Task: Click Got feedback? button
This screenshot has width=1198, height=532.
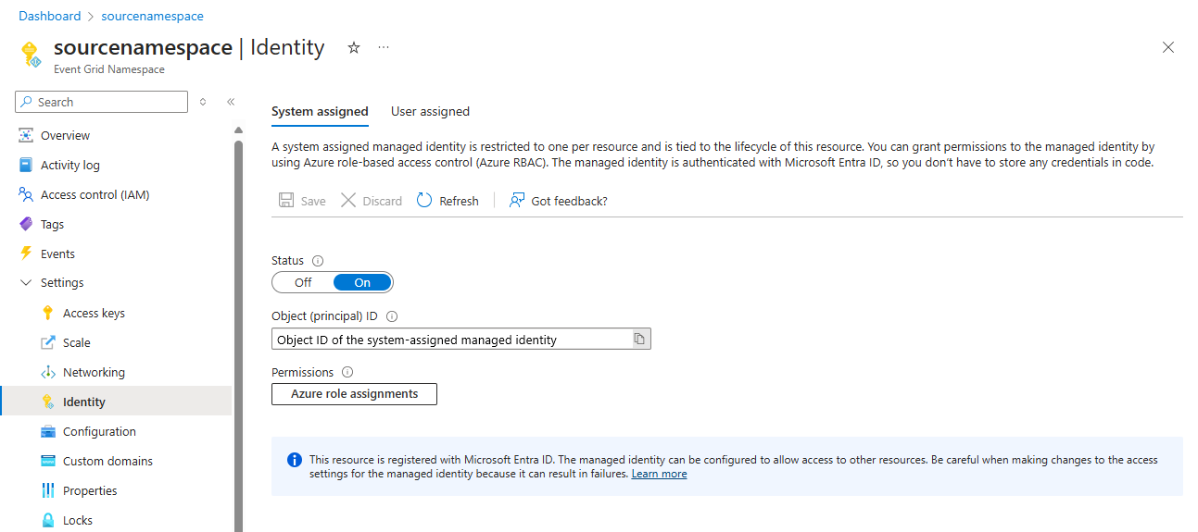Action: [559, 201]
